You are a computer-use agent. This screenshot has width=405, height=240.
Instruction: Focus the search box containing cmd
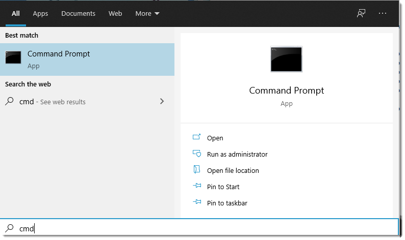[204, 228]
